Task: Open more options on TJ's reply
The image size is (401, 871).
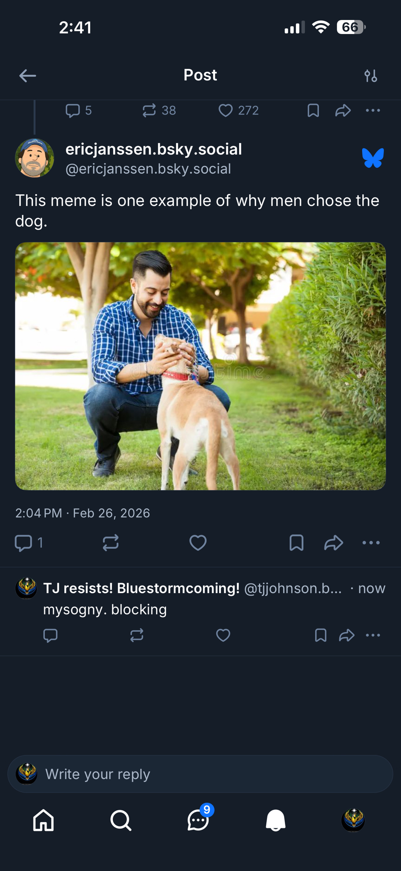Action: click(373, 635)
